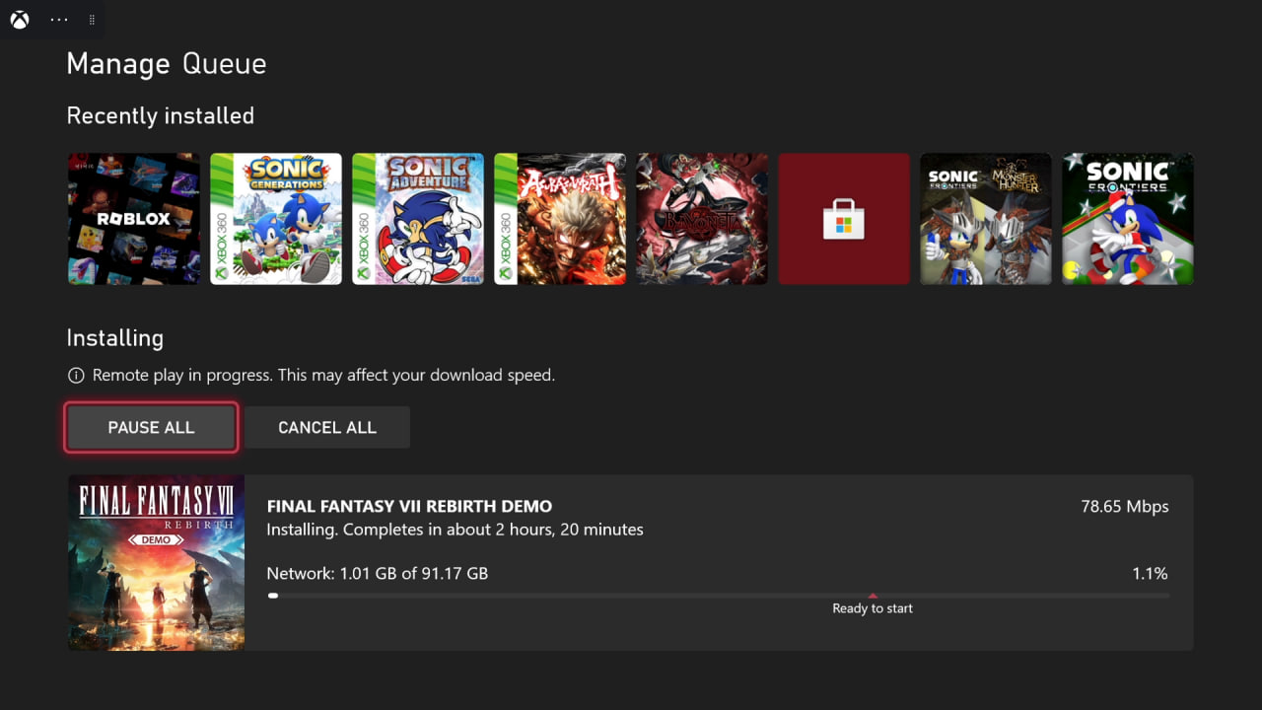Click the Remote play in progress notice
The width and height of the screenshot is (1262, 710).
click(x=323, y=376)
